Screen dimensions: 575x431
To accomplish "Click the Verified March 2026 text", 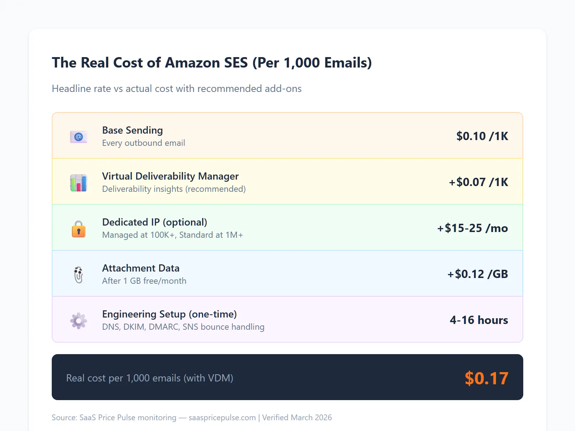I will [x=297, y=418].
